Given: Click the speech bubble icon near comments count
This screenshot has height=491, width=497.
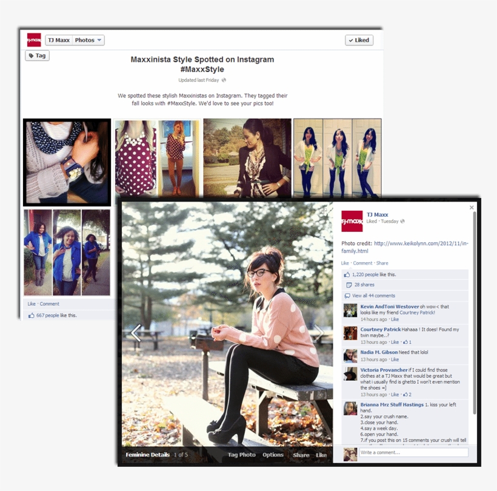Looking at the screenshot, I should click(x=348, y=295).
